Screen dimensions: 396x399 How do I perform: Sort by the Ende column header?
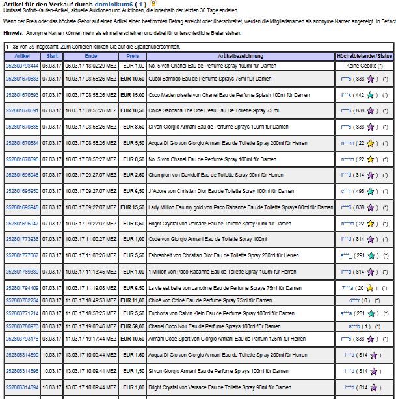(91, 56)
